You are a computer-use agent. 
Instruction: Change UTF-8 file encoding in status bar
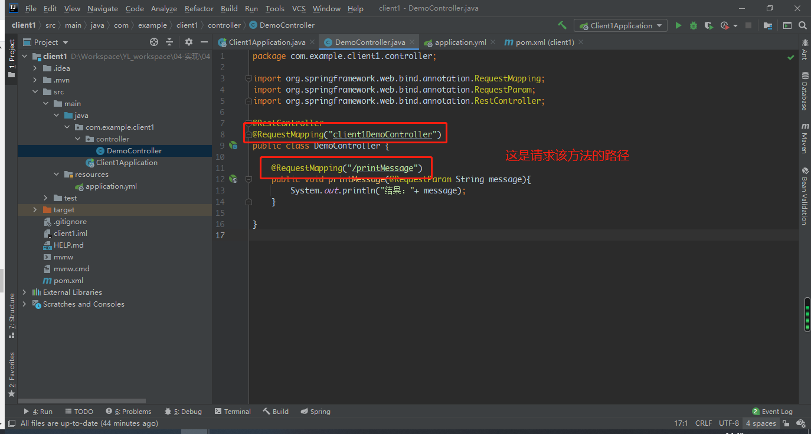pos(728,423)
